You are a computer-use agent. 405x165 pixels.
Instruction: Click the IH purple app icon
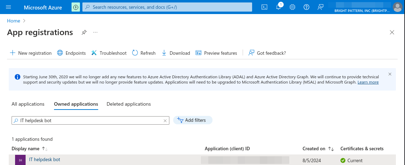(x=20, y=160)
